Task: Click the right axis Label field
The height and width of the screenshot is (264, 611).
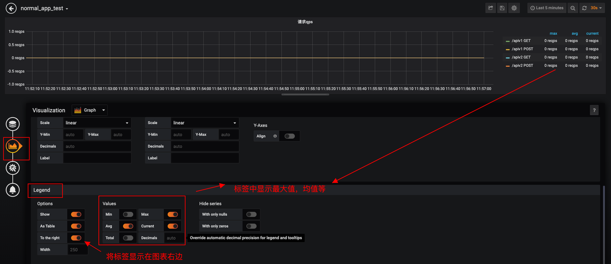Action: pos(205,158)
